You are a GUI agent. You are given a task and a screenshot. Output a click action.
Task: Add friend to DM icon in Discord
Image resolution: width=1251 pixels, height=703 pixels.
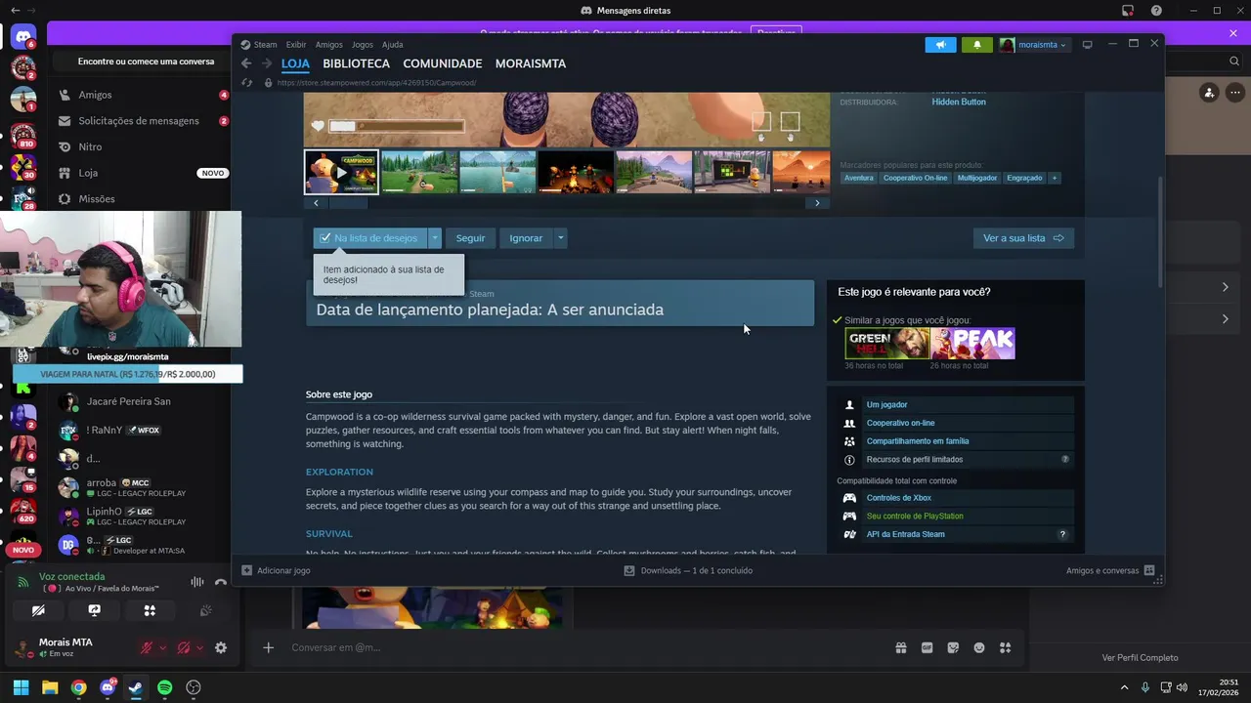1209,93
